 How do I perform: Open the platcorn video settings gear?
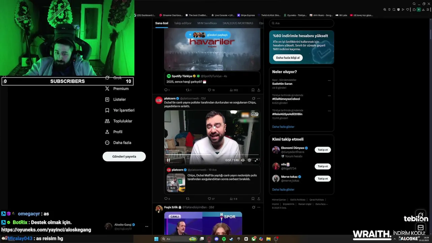coord(249,160)
